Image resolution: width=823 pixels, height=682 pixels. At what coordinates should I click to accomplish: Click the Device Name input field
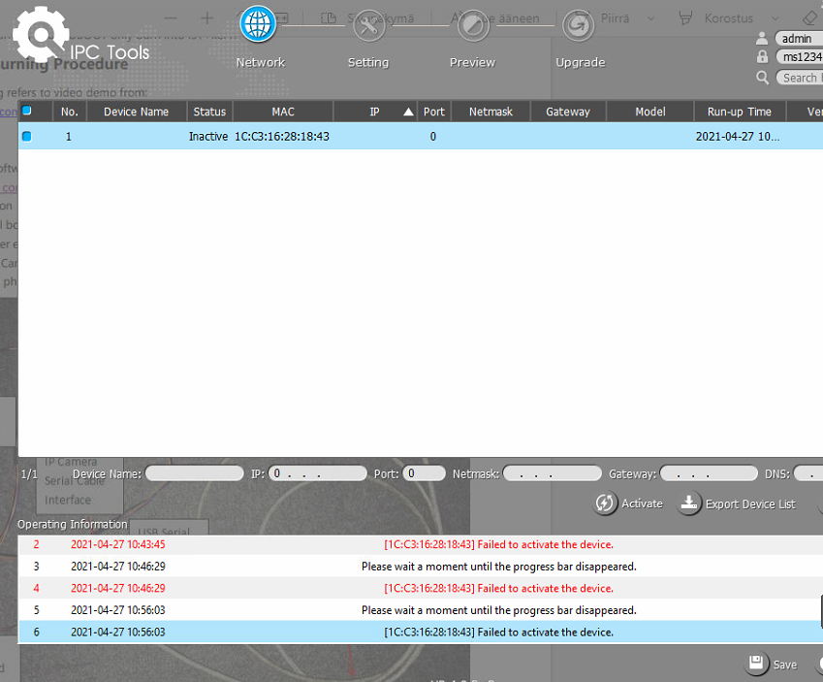(x=195, y=473)
